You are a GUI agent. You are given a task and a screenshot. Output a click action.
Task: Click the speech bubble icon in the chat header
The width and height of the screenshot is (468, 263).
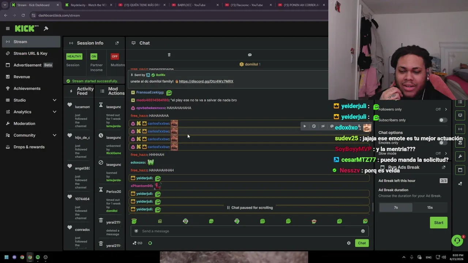pyautogui.click(x=250, y=55)
